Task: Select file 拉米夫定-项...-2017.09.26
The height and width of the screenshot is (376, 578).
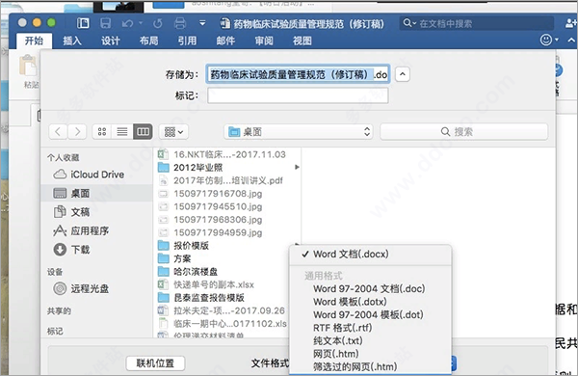Action: 222,310
